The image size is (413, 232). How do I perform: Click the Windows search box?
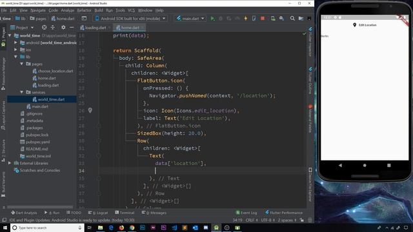(x=47, y=227)
